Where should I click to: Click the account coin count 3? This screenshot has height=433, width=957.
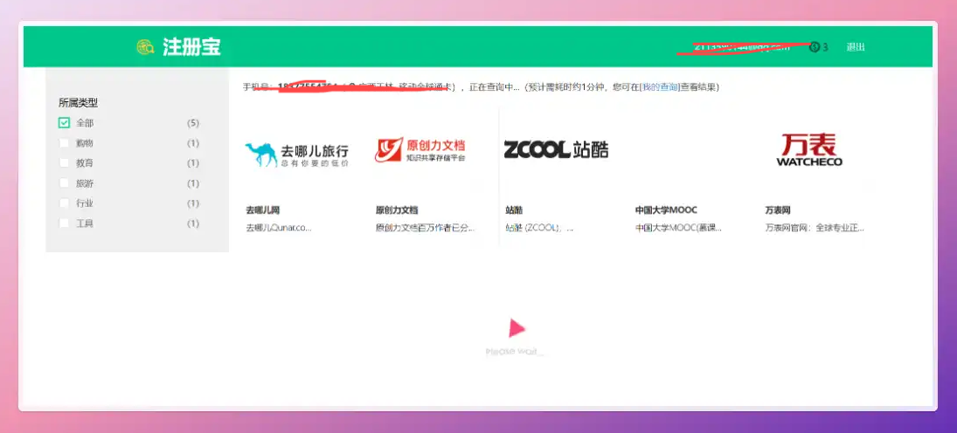pyautogui.click(x=825, y=47)
